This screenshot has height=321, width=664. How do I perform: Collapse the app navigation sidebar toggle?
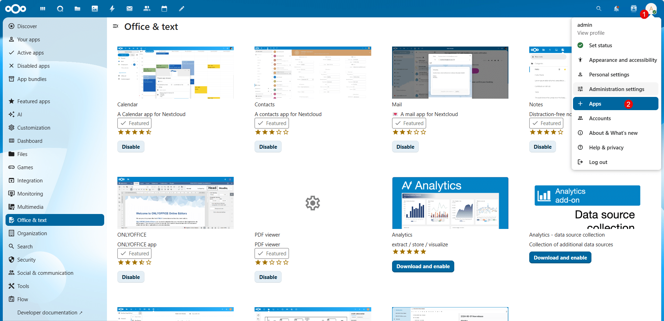(x=116, y=26)
